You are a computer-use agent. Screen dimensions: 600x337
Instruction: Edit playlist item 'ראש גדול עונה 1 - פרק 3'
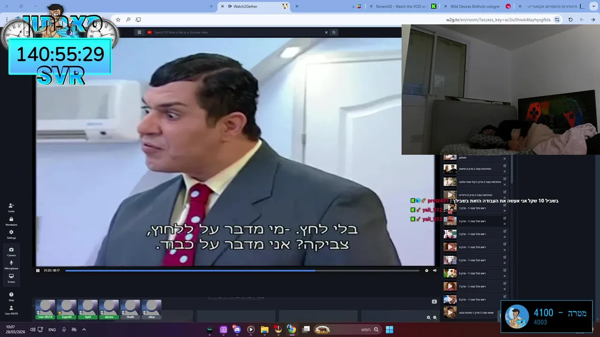pos(505,231)
